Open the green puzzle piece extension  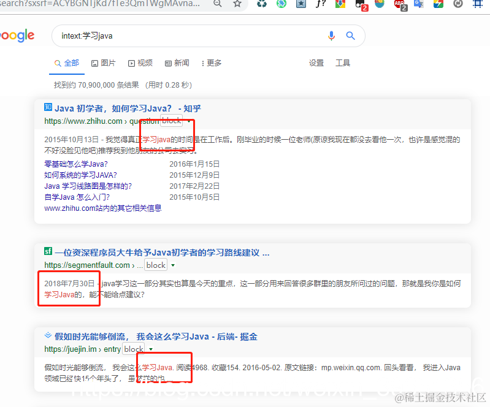(x=281, y=4)
